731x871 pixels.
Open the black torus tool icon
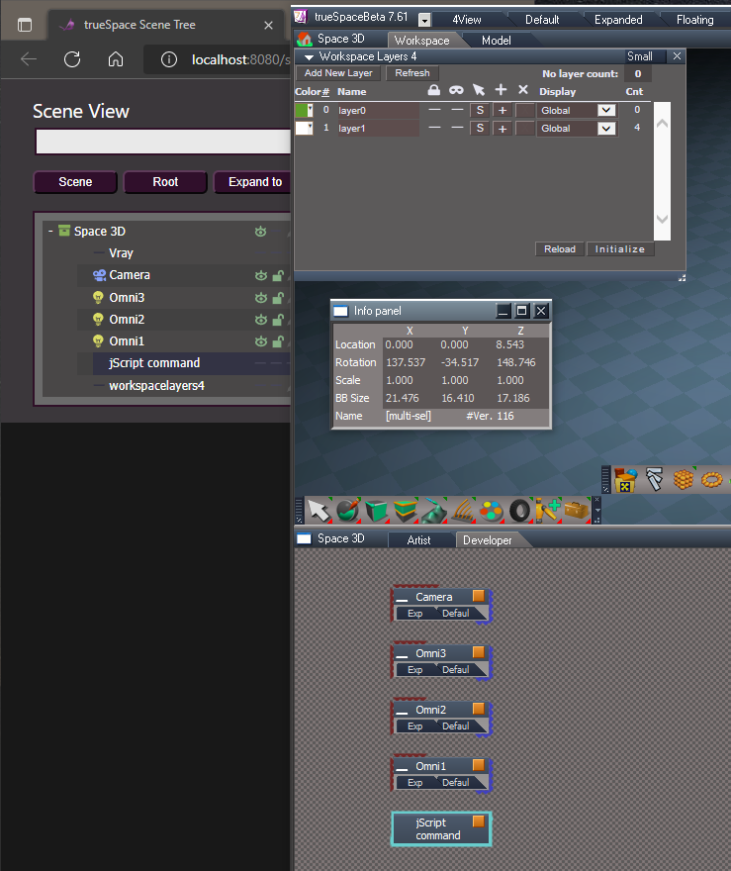pos(519,511)
